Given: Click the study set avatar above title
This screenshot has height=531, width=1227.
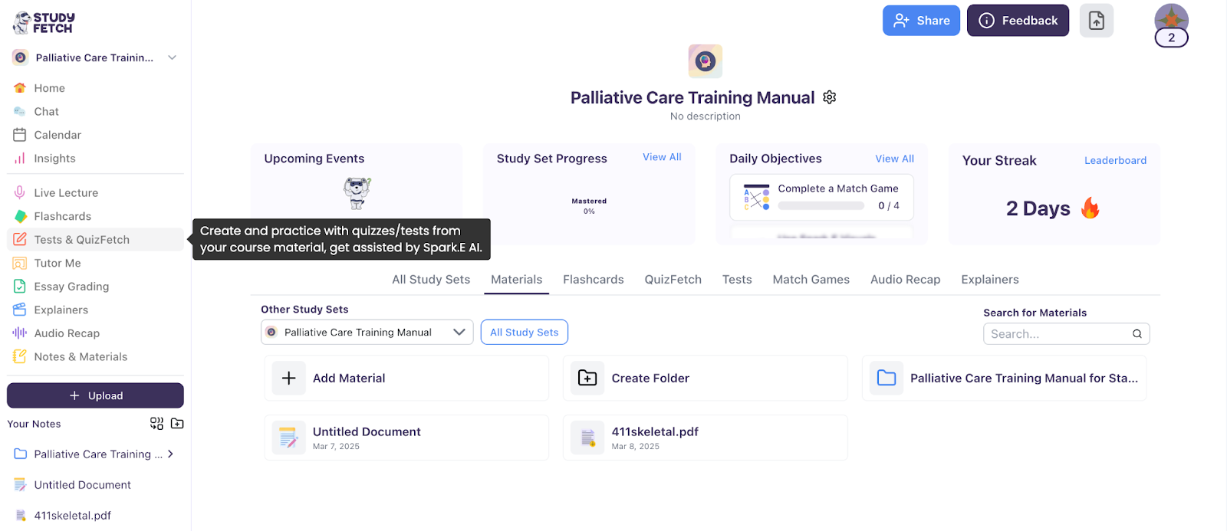Looking at the screenshot, I should [x=706, y=61].
